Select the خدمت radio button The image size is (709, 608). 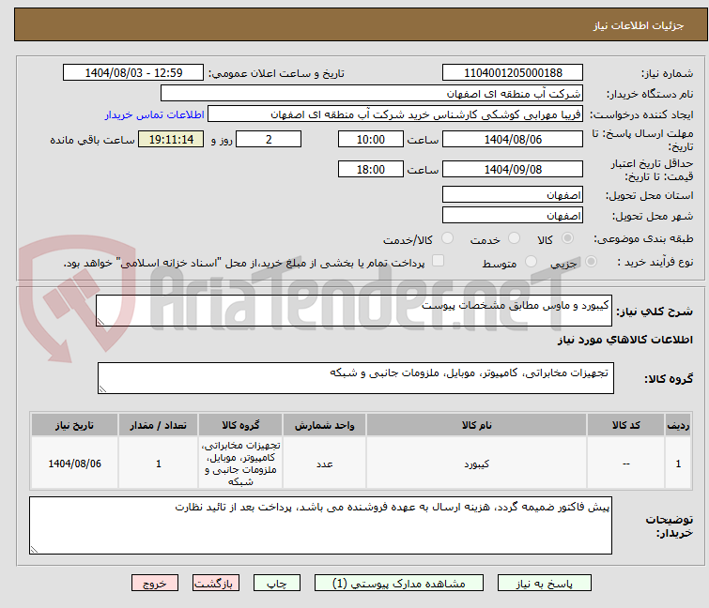click(x=514, y=237)
